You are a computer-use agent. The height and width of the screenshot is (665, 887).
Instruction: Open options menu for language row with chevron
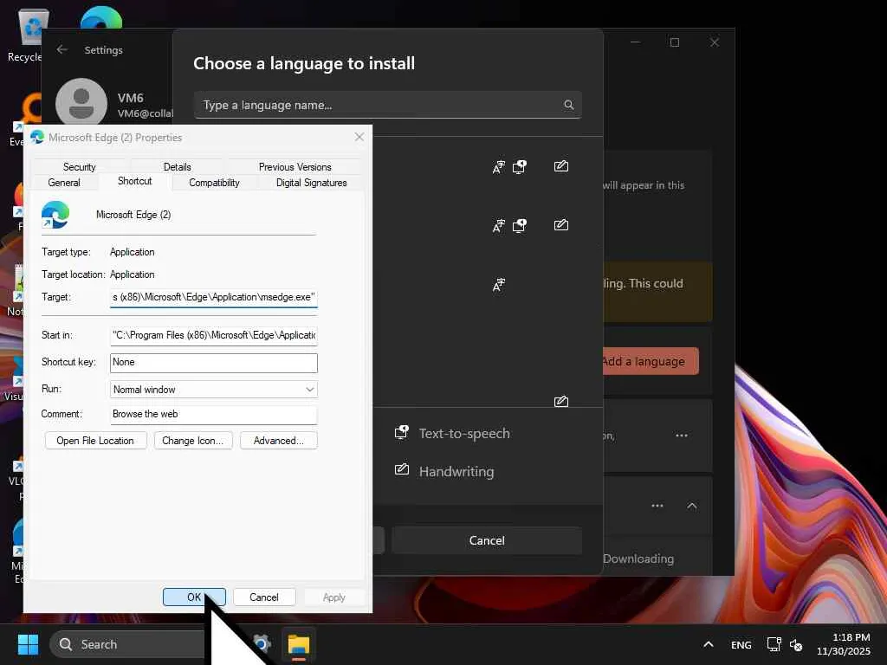click(x=657, y=506)
